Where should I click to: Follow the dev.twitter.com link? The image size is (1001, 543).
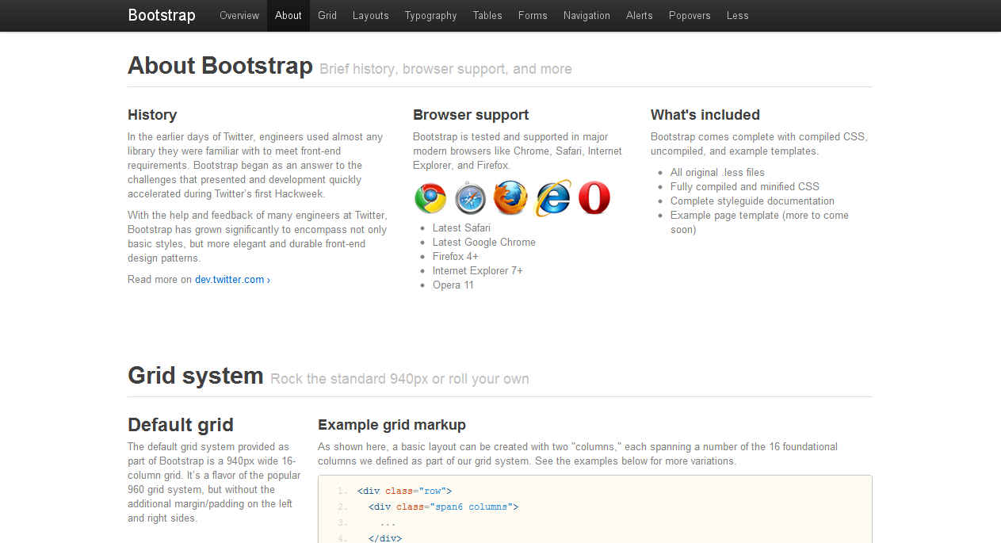pos(232,279)
